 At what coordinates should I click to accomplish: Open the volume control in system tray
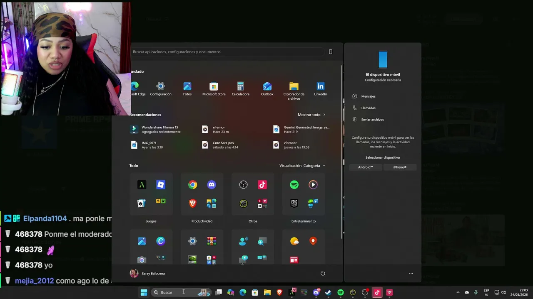[x=503, y=292]
